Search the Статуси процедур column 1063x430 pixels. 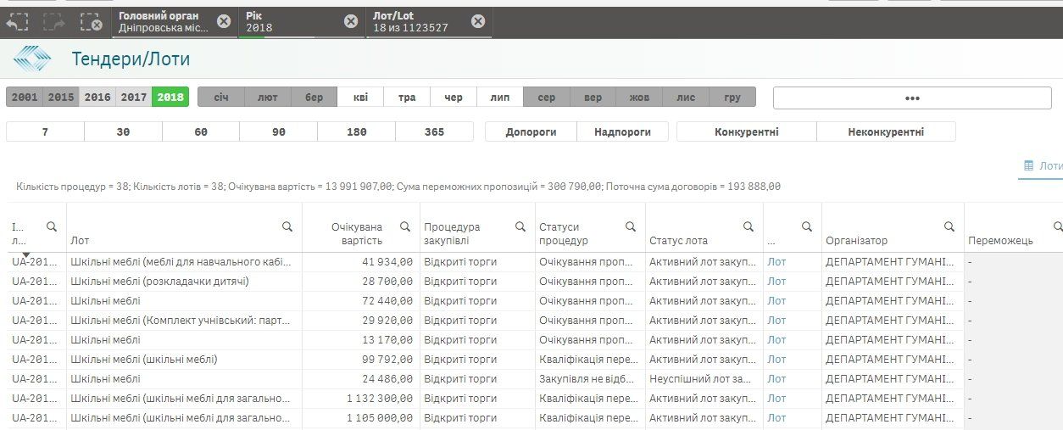click(x=631, y=226)
